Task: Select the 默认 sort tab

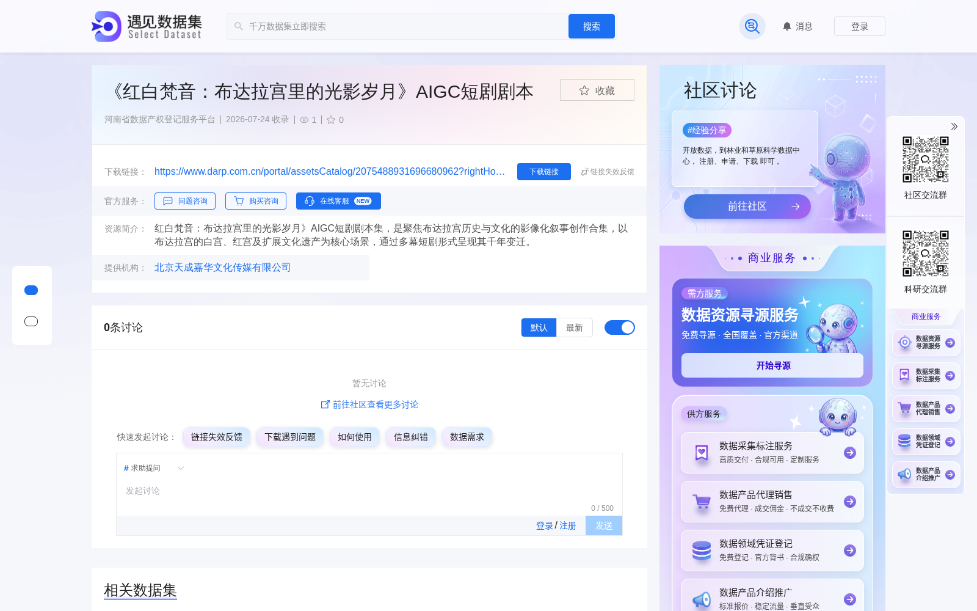Action: point(539,327)
